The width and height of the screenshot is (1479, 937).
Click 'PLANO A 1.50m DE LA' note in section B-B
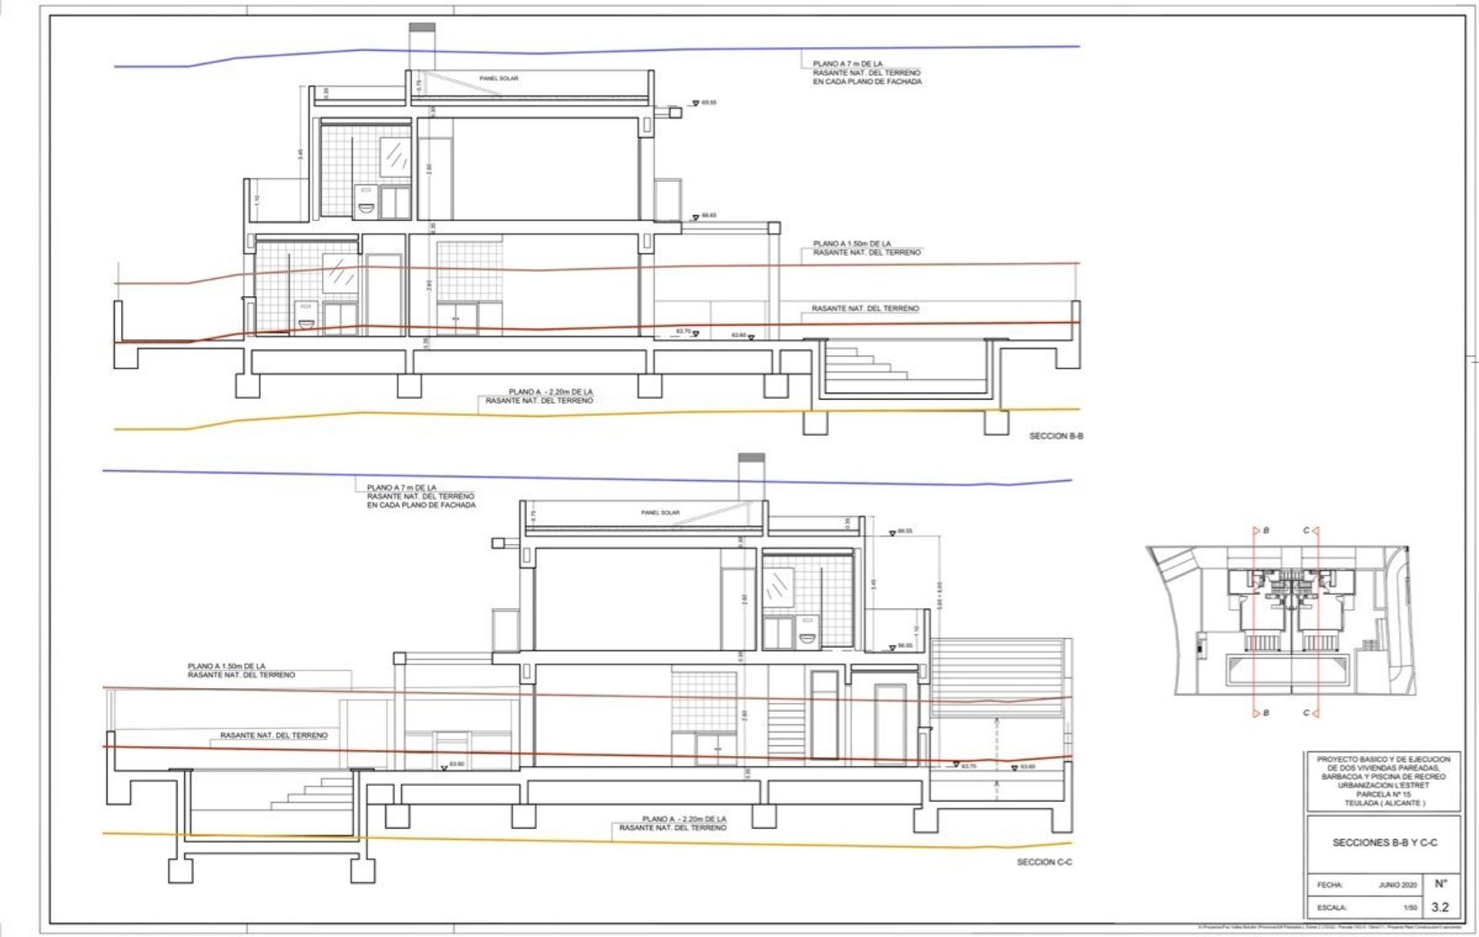[852, 243]
